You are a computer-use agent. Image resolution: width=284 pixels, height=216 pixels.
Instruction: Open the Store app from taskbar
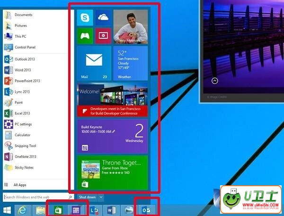coord(58,210)
